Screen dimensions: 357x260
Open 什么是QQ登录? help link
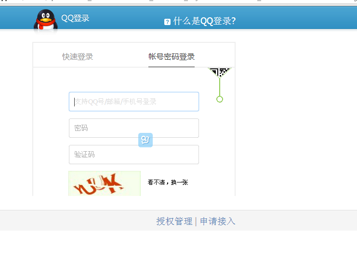coord(204,21)
